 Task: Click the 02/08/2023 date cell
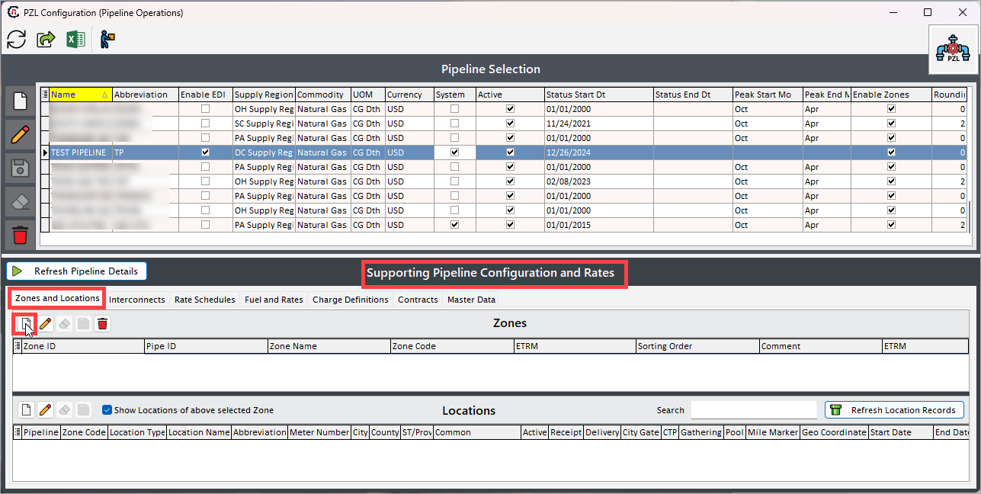pyautogui.click(x=598, y=181)
